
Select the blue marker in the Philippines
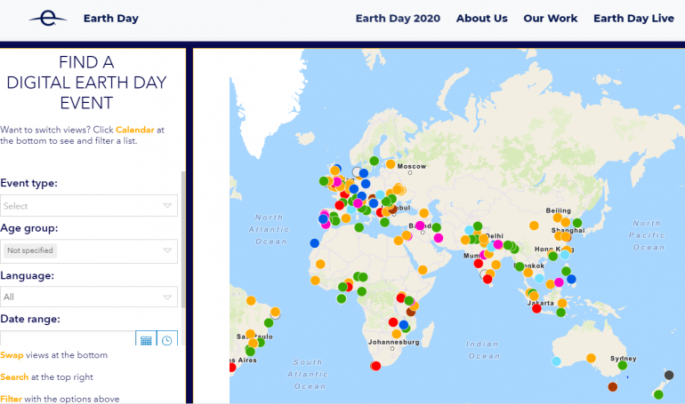coord(571,279)
